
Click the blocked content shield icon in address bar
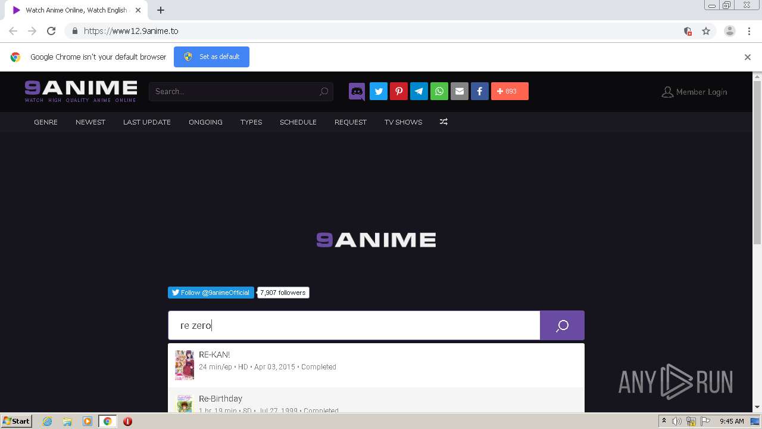coord(688,31)
